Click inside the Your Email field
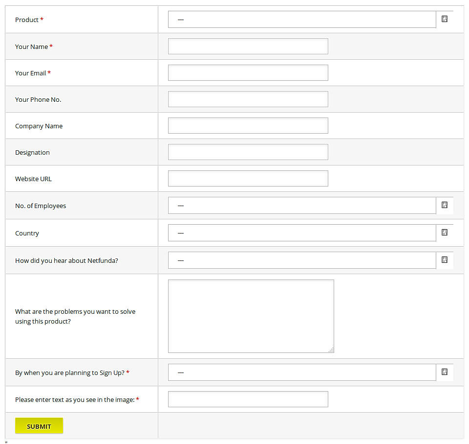The width and height of the screenshot is (469, 444). (248, 72)
